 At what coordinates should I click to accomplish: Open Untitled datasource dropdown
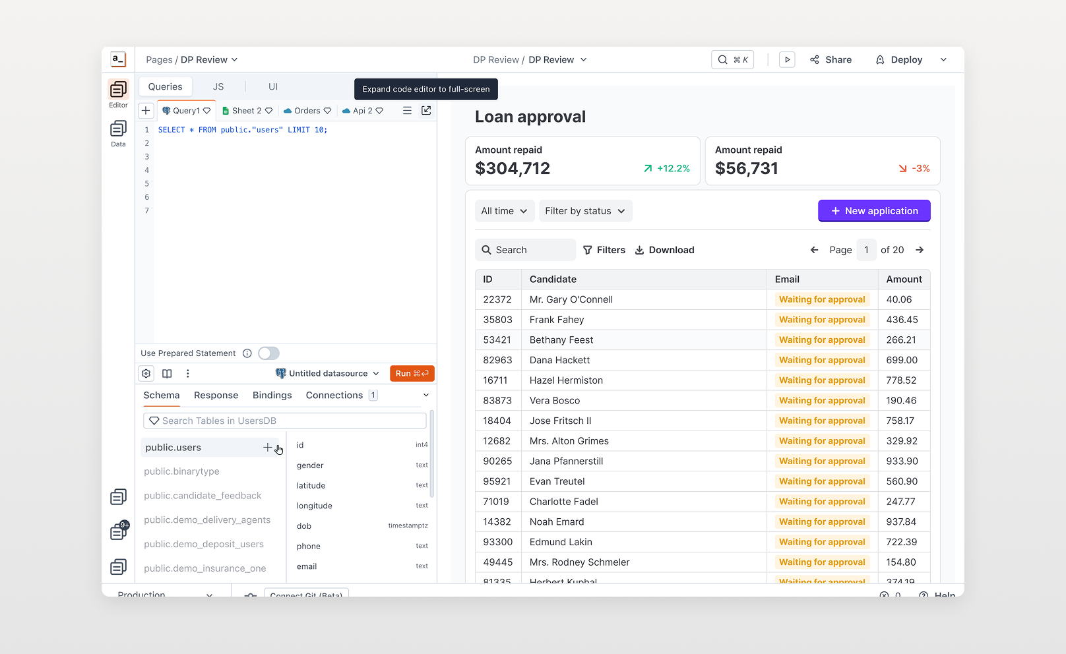coord(328,373)
